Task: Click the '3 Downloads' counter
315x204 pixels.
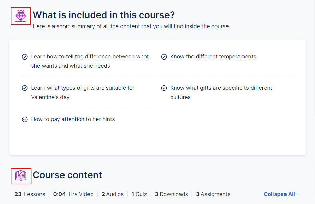Action: tap(171, 194)
